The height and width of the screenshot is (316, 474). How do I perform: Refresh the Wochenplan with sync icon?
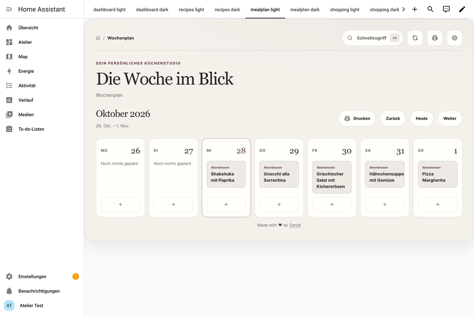pos(415,38)
